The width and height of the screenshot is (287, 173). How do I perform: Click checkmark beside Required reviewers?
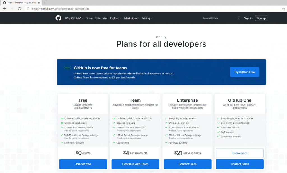click(x=114, y=123)
